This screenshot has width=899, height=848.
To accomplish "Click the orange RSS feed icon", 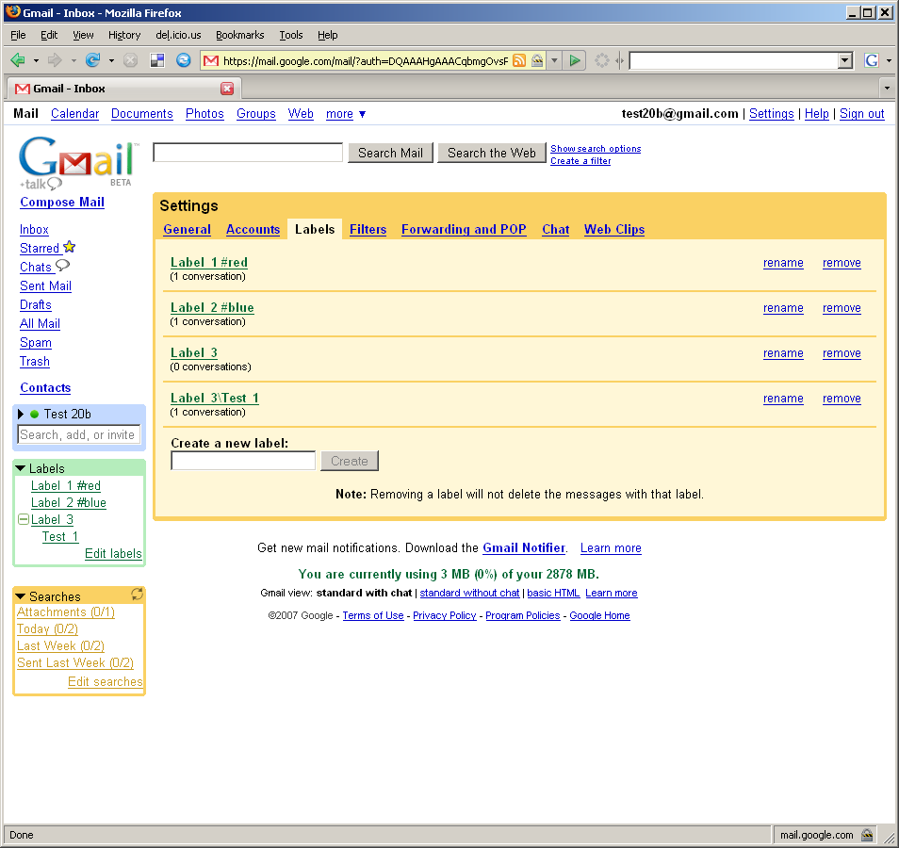I will point(519,60).
